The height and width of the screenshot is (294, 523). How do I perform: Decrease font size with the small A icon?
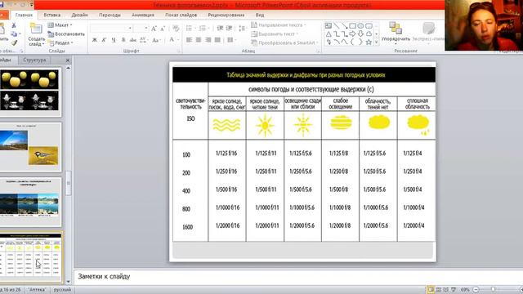tap(163, 29)
